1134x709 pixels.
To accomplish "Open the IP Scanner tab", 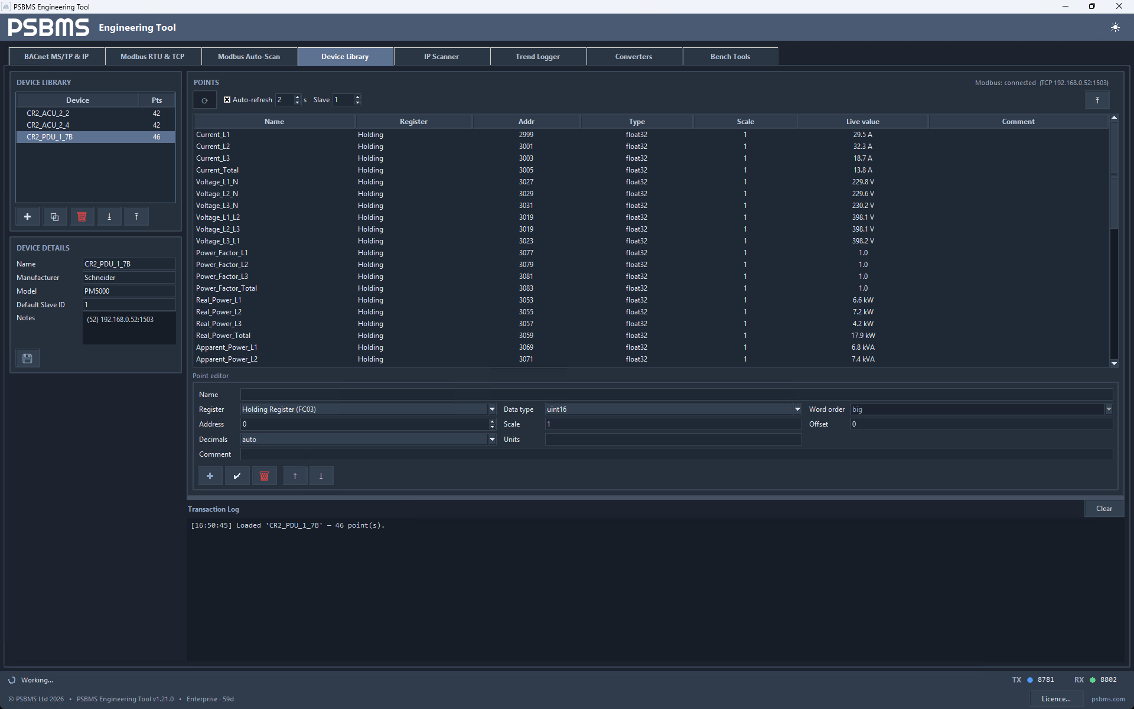I will click(441, 57).
